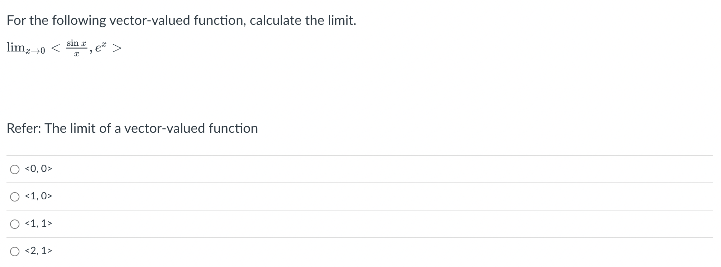
Task: Pick the <2, 1> radio button
Action: [15, 252]
